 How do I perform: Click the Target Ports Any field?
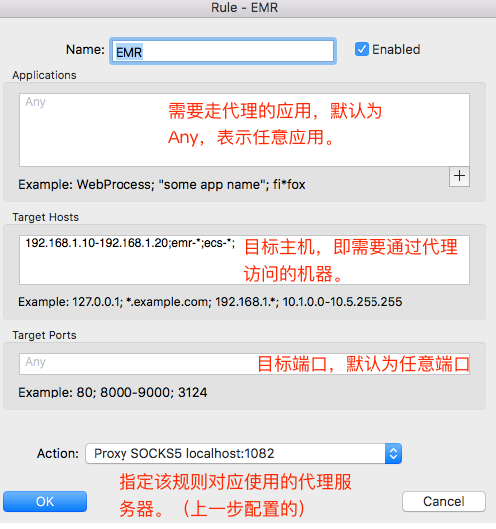point(244,364)
